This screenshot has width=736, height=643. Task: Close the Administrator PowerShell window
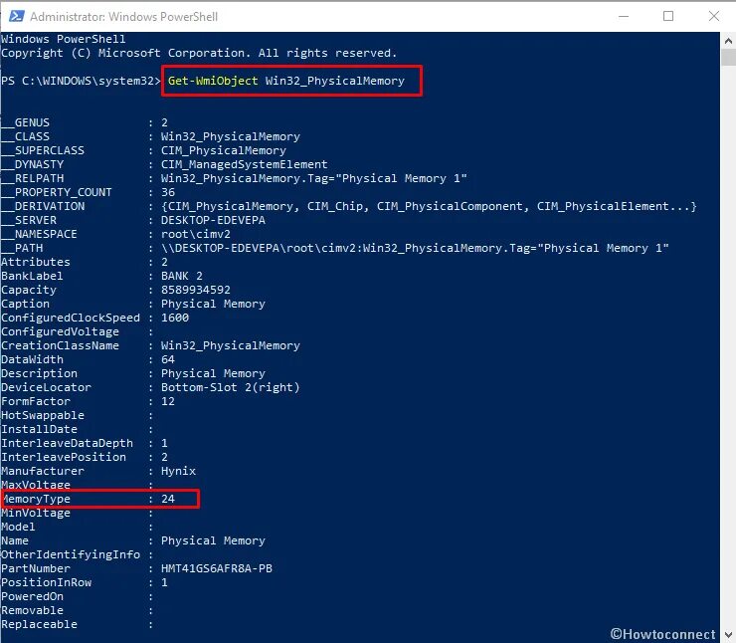713,17
